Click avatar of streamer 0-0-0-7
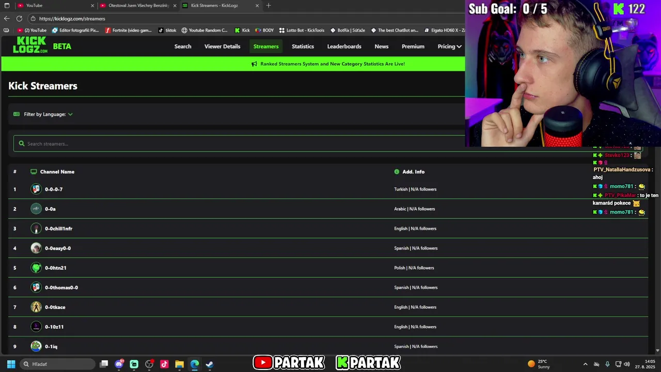 (x=36, y=189)
